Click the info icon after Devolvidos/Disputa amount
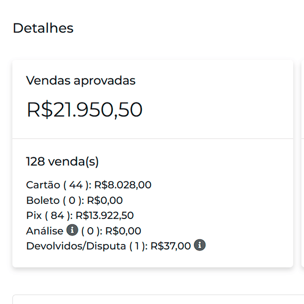Viewport: 304px width, 304px height. 200,245
